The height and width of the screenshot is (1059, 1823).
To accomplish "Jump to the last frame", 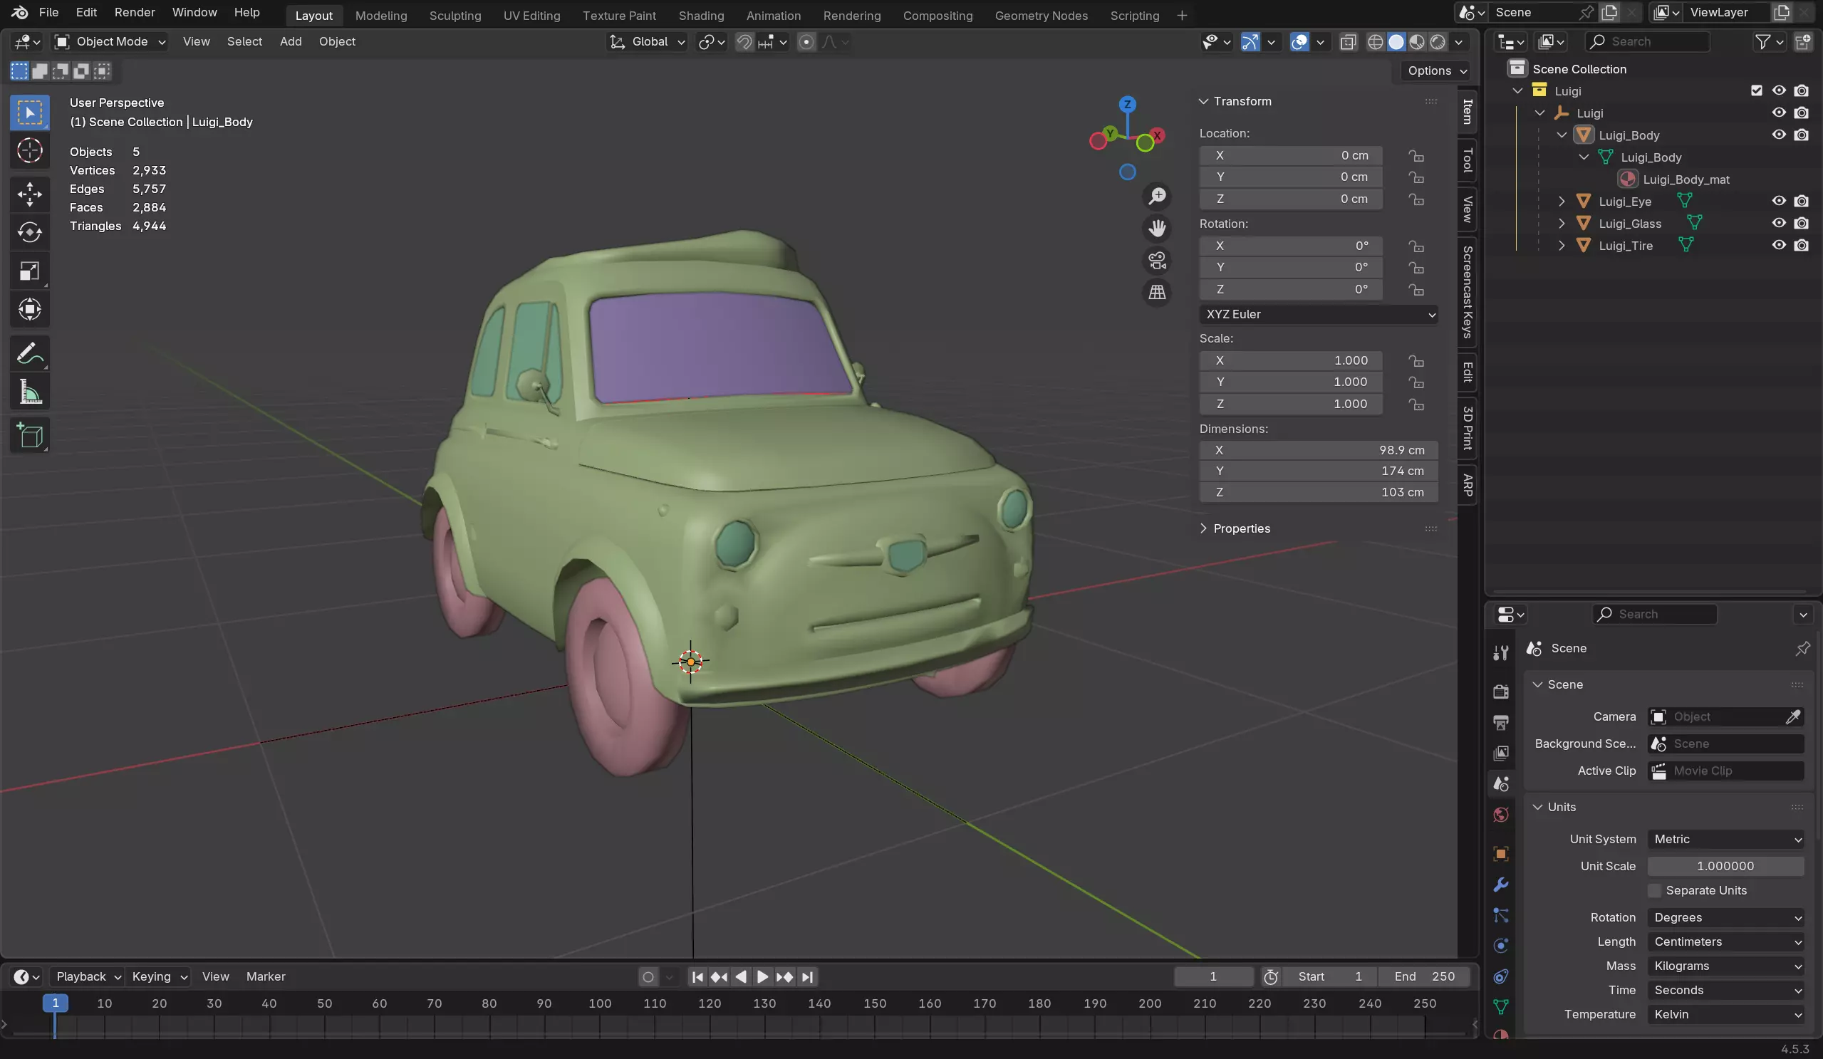I will pyautogui.click(x=807, y=976).
